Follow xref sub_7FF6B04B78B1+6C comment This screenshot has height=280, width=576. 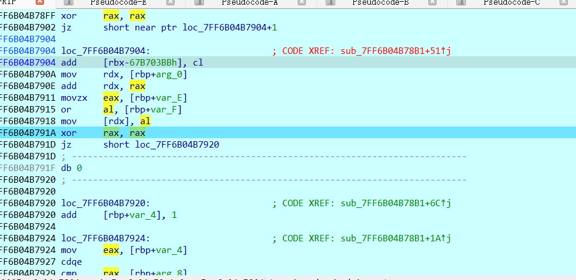[x=396, y=203]
